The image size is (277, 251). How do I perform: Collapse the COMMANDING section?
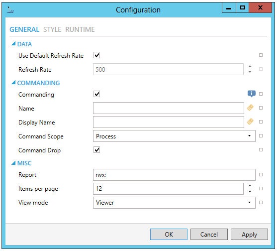(13, 83)
